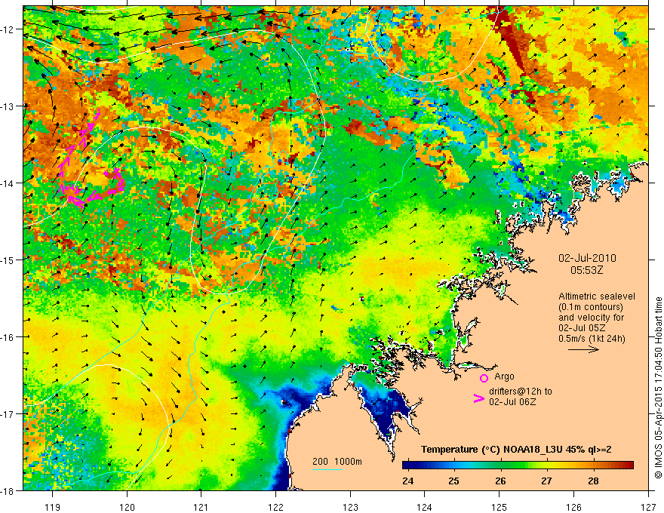Click the magenta drifters arrowhead legend symbol
664x513 pixels.
478,398
